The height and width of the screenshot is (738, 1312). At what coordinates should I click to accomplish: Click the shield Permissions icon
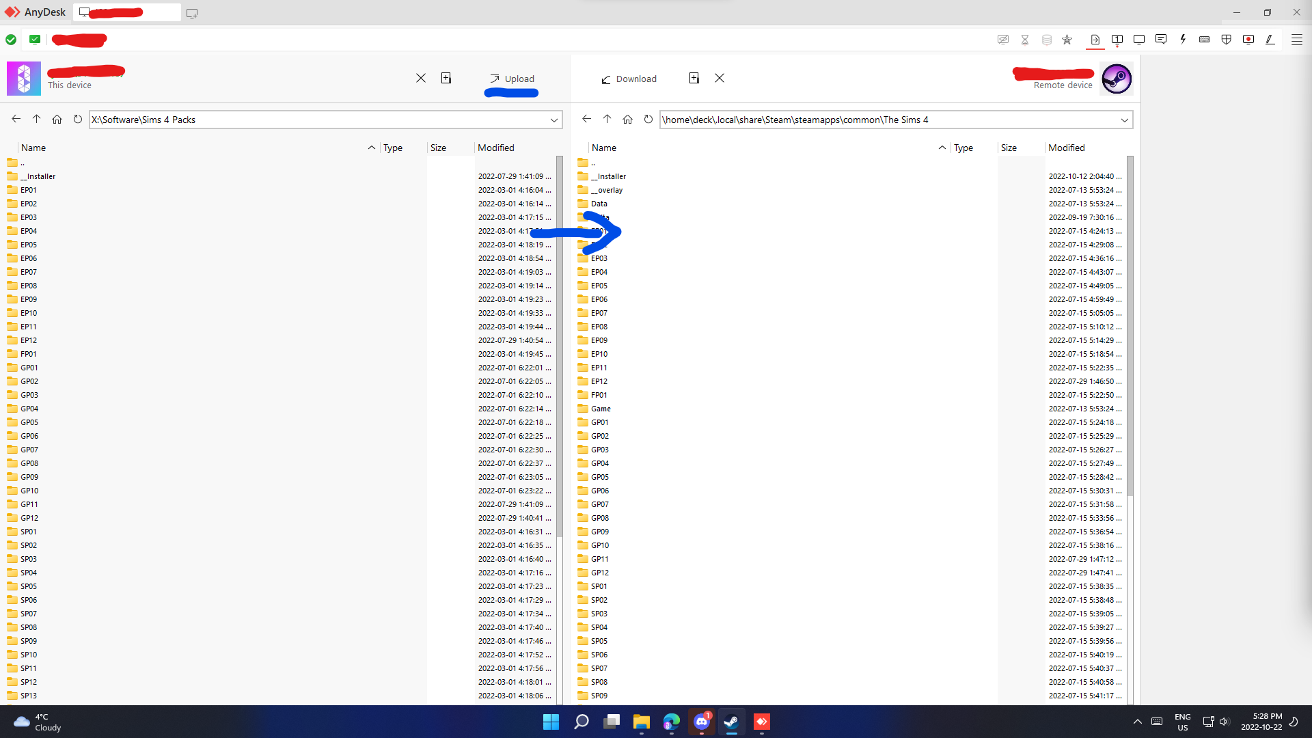1227,40
